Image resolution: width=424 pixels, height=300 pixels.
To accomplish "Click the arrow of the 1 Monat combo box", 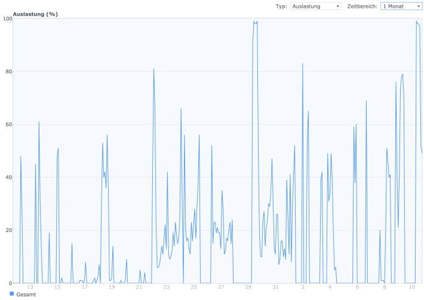I will [x=418, y=6].
